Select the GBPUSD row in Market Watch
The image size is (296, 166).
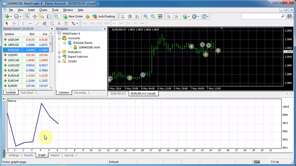pyautogui.click(x=26, y=45)
